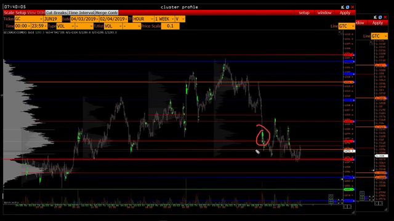Open the 1 WEEK period dropdown

[x=164, y=19]
